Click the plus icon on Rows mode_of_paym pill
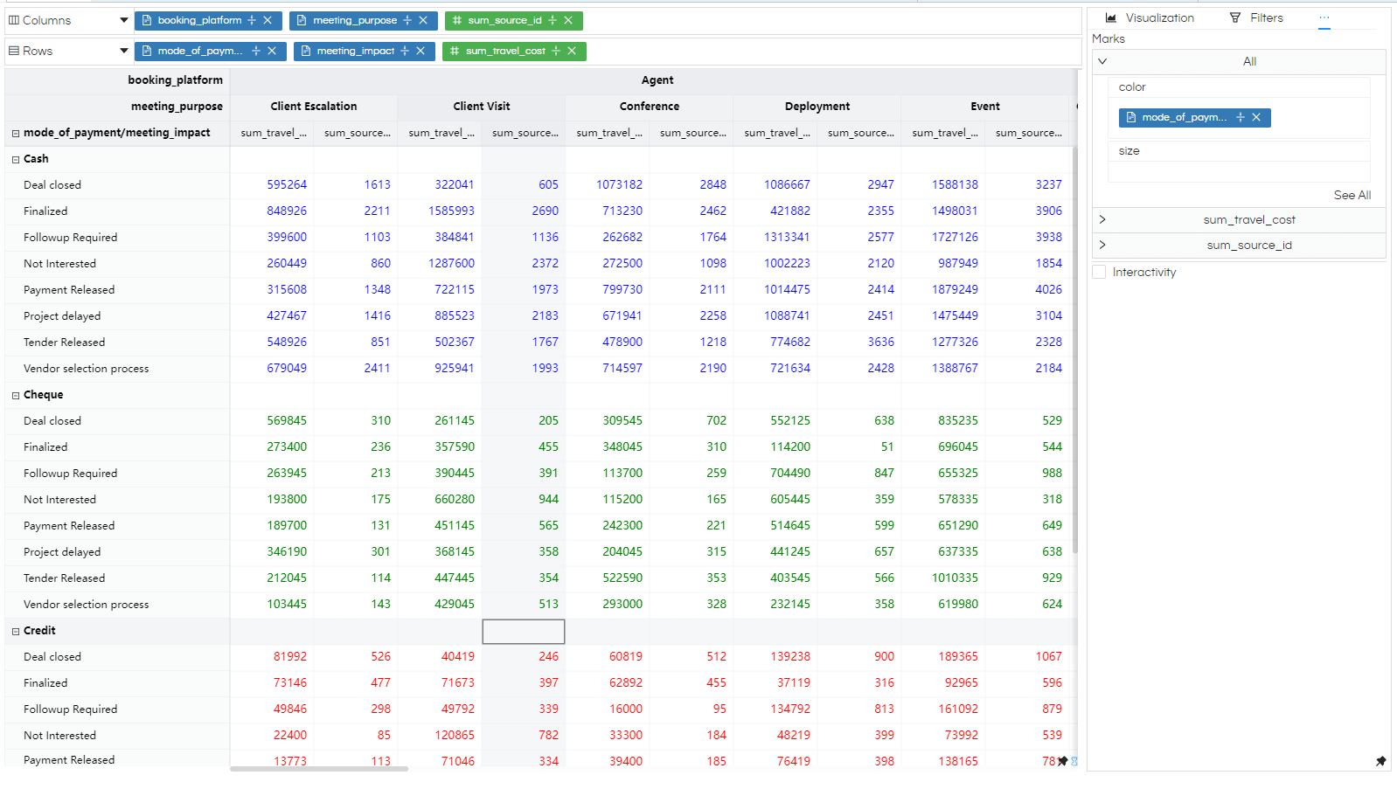This screenshot has width=1397, height=789. (x=256, y=51)
